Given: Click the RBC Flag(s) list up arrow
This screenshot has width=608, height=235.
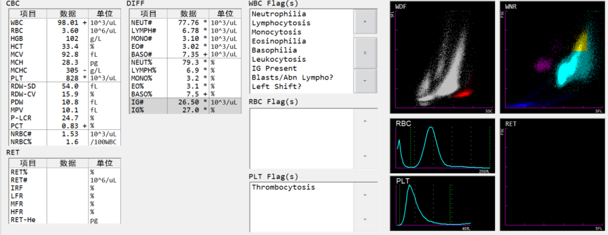Looking at the screenshot, I should (x=365, y=121).
